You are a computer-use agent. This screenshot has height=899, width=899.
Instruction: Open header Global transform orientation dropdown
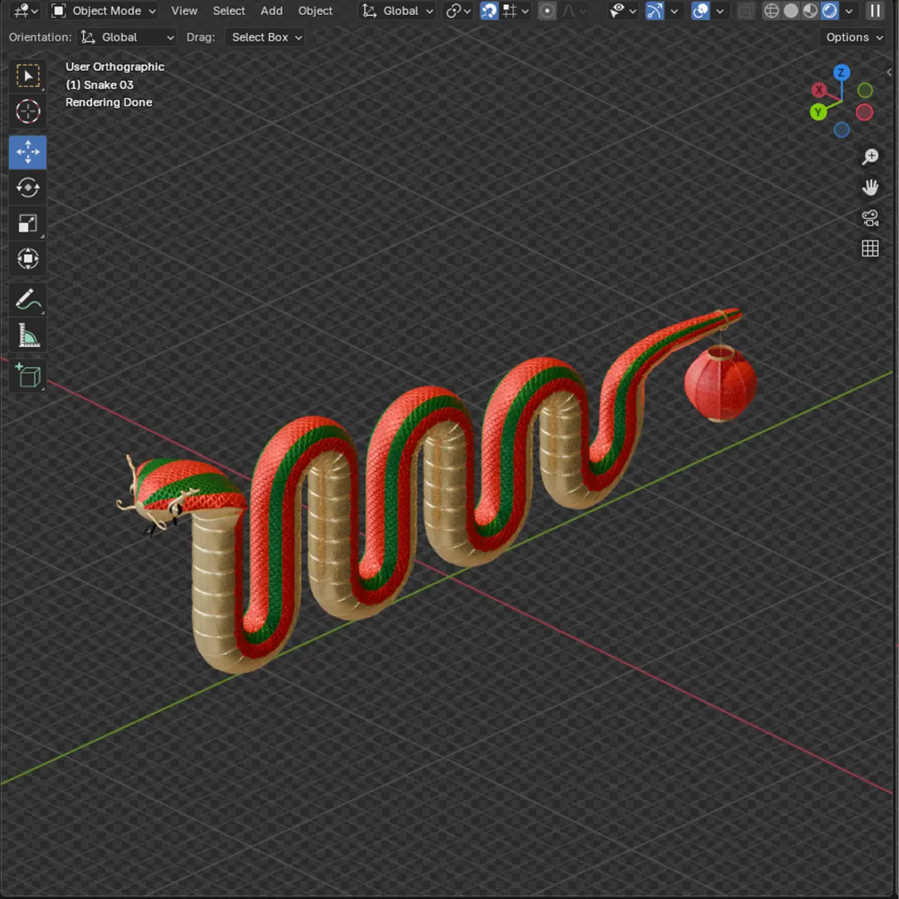(397, 10)
